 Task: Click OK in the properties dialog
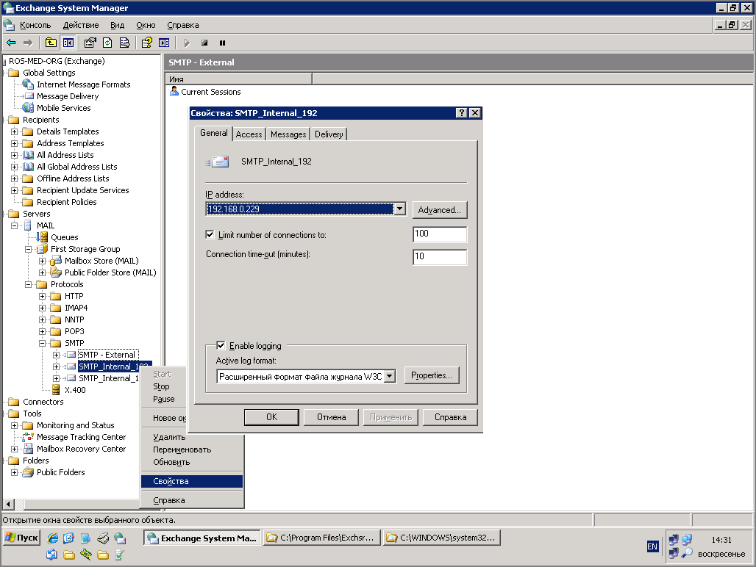pos(271,417)
